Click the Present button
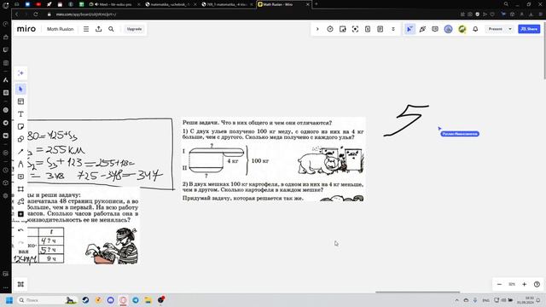546x307 pixels. coord(495,29)
